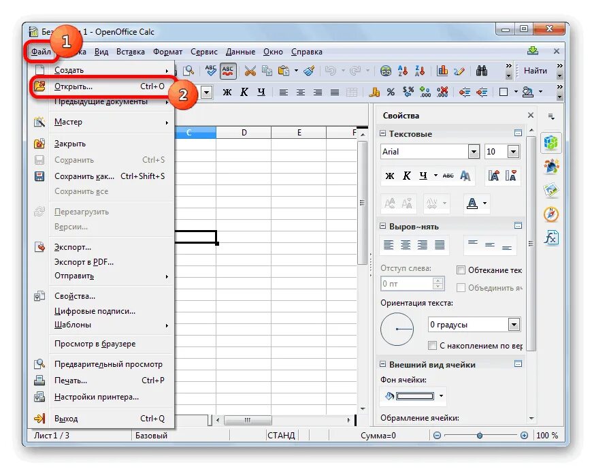
Task: Click zoom in plus button in status bar
Action: 524,436
